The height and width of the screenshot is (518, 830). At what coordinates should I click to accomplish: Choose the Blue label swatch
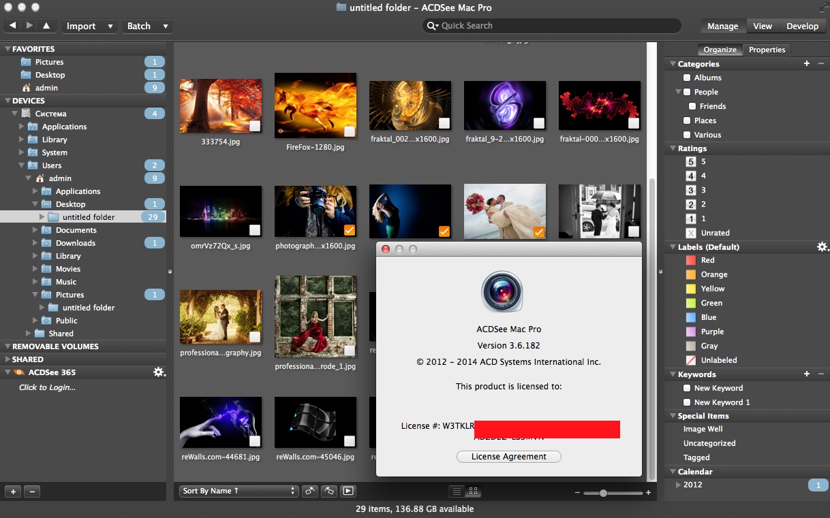(x=690, y=317)
